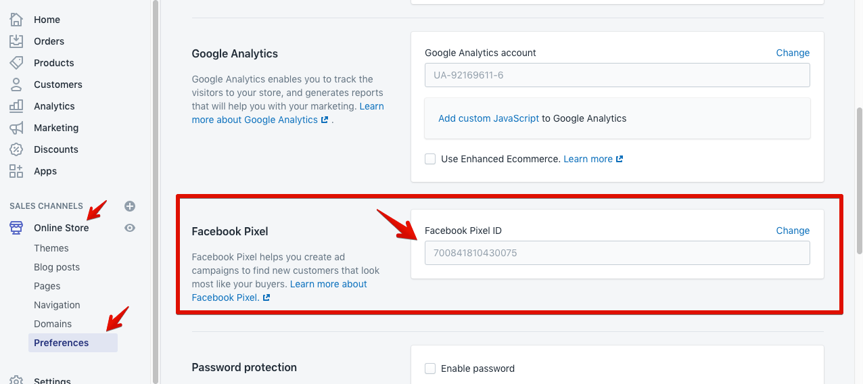The image size is (863, 384).
Task: Open Orders via its inbox icon
Action: pos(16,41)
